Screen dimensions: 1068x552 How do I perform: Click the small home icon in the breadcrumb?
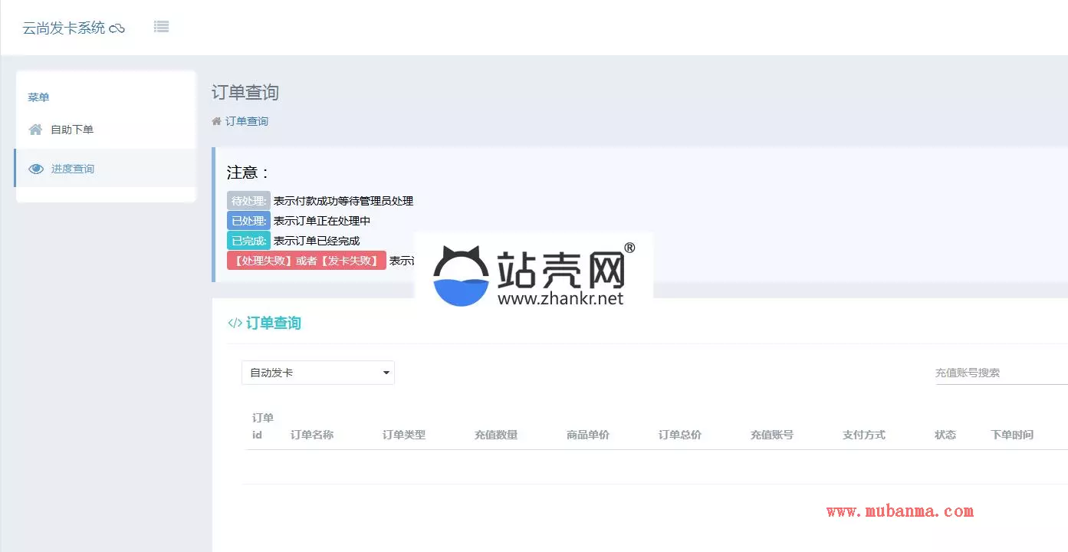tap(216, 121)
